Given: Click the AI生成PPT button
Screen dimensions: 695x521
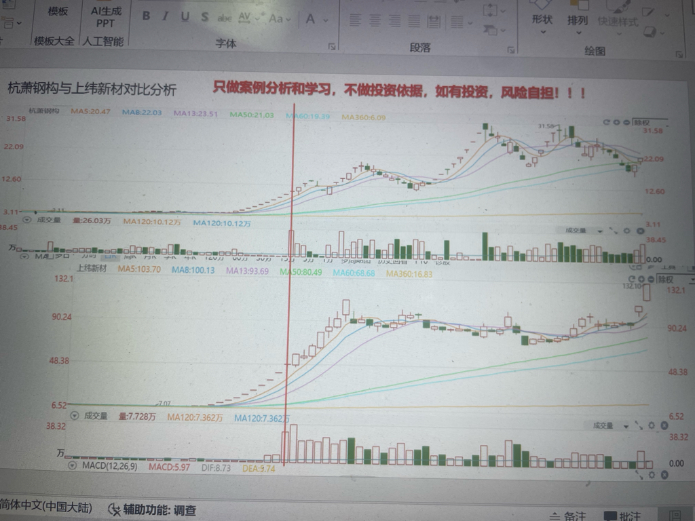Looking at the screenshot, I should 106,17.
